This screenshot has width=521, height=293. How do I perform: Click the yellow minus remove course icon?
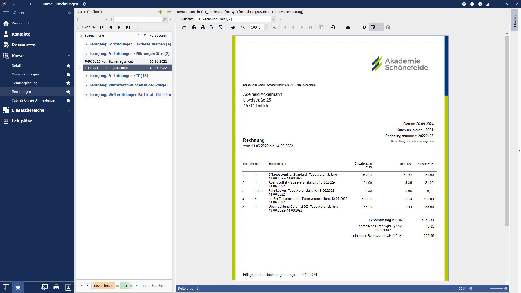coord(169,12)
